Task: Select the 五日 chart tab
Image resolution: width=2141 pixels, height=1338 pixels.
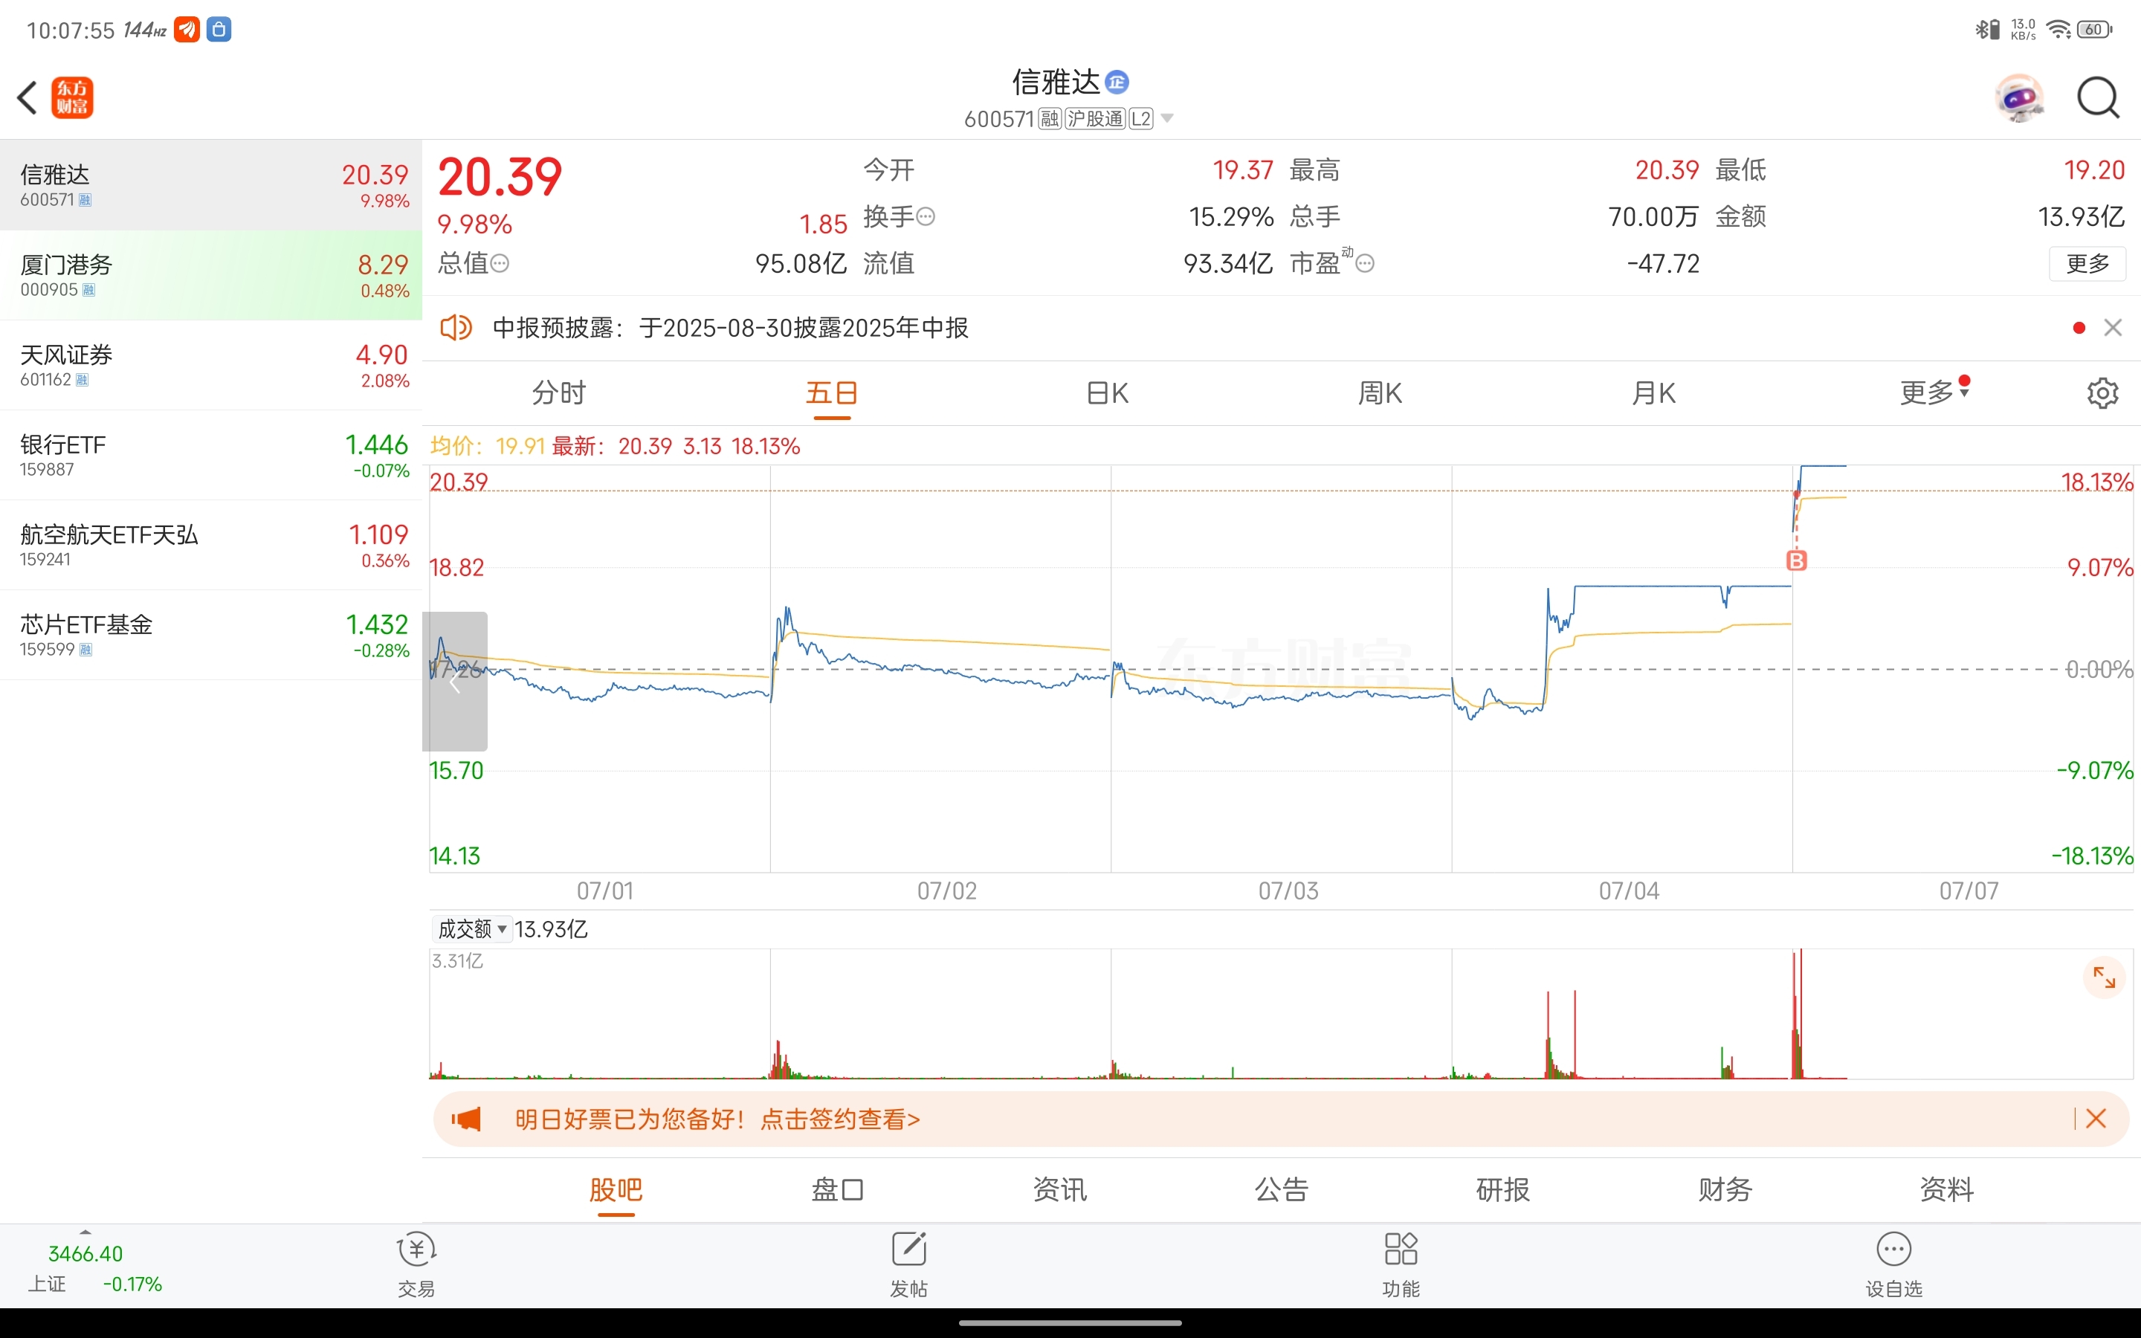Action: tap(832, 393)
